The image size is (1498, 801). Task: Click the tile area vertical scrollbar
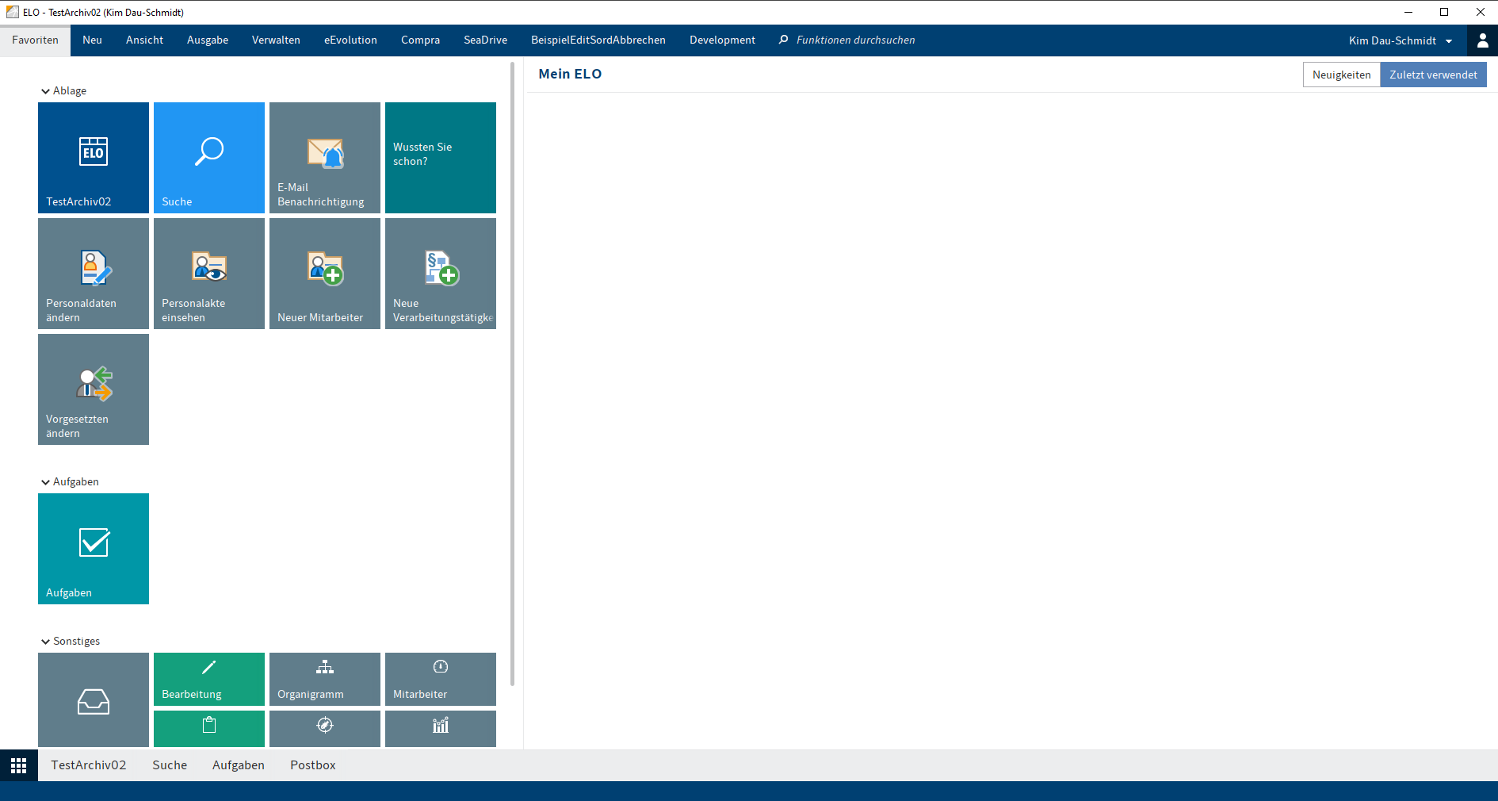[x=513, y=373]
